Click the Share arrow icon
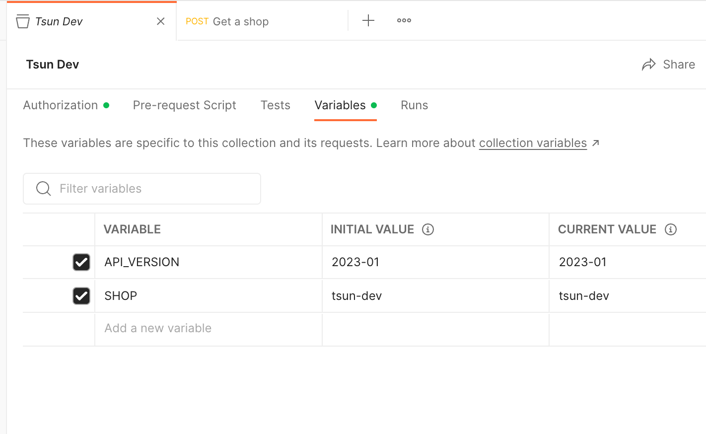This screenshot has width=706, height=434. (x=649, y=65)
